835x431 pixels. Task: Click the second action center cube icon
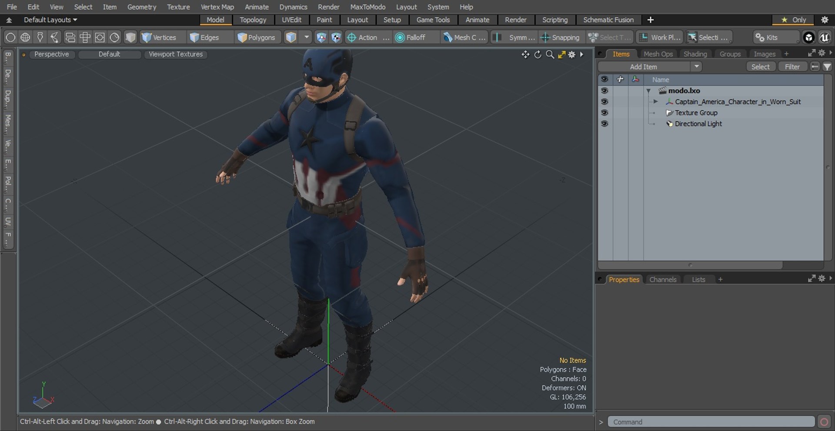(336, 37)
